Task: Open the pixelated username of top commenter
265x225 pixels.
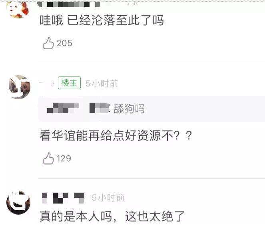Action: coord(68,4)
